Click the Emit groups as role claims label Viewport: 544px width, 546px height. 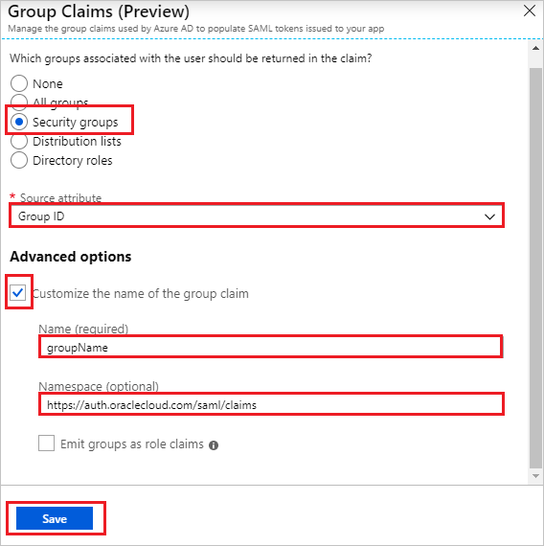point(132,444)
